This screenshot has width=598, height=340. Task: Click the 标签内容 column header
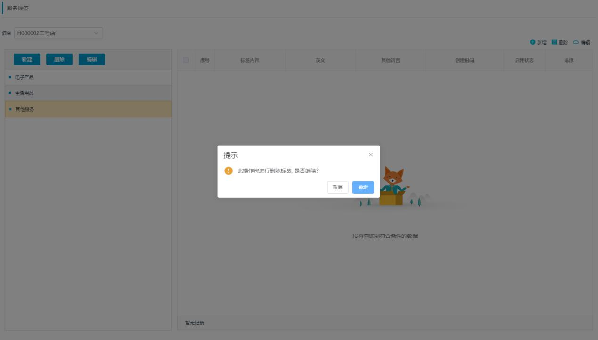tap(250, 61)
